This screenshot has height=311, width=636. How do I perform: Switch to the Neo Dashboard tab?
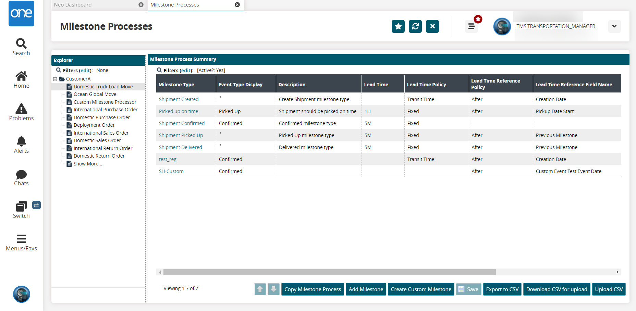pos(73,5)
